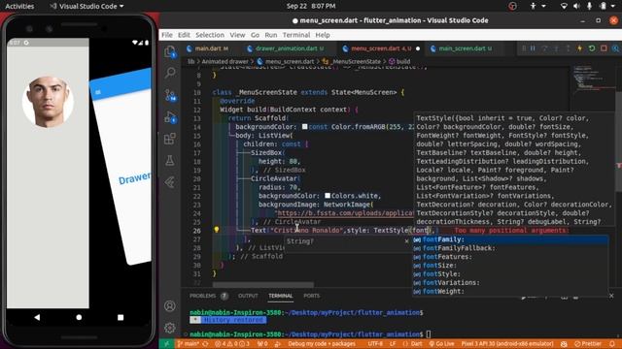Screen dimensions: 622x349
Task: Restart the debug session
Action: [x=592, y=48]
